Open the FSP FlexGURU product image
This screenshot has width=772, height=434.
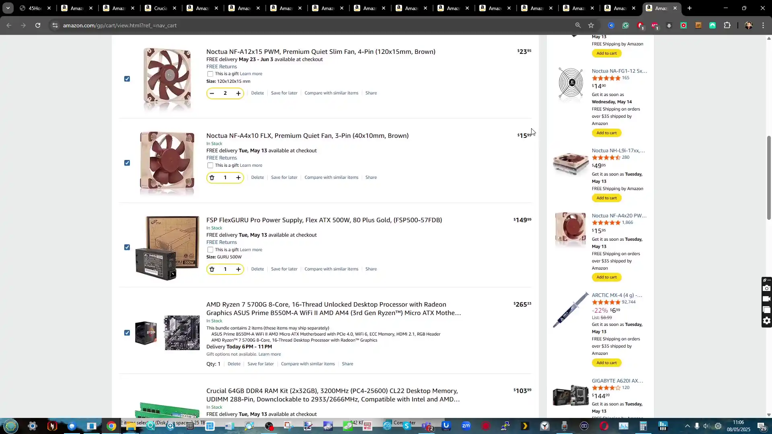click(x=167, y=248)
